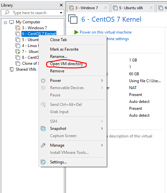The width and height of the screenshot is (167, 193).
Task: Focus the Type here to search field
Action: click(33, 13)
